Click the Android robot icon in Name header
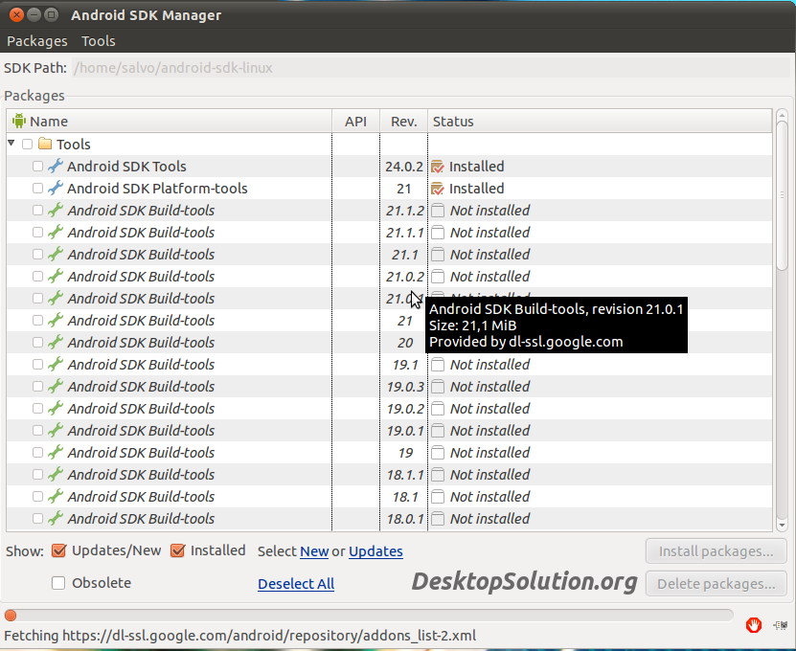The width and height of the screenshot is (796, 651). [x=19, y=122]
